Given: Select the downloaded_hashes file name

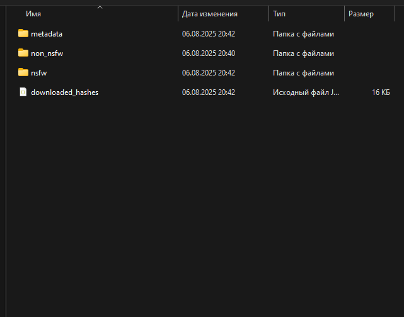Looking at the screenshot, I should point(64,92).
